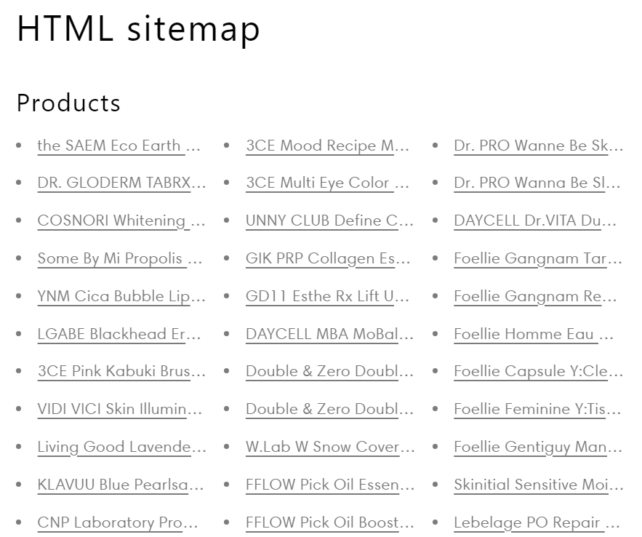Open YNM Cica Bubble Lip link
642x537 pixels.
coord(121,296)
